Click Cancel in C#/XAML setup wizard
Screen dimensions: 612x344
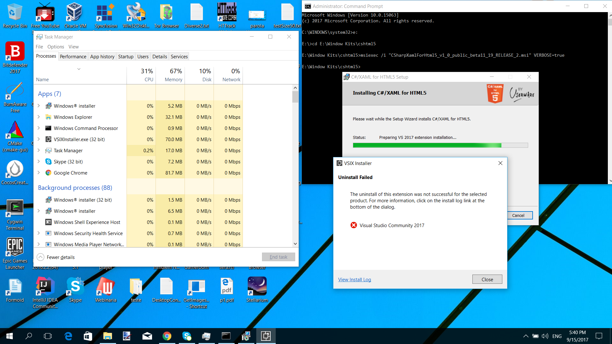coord(518,215)
